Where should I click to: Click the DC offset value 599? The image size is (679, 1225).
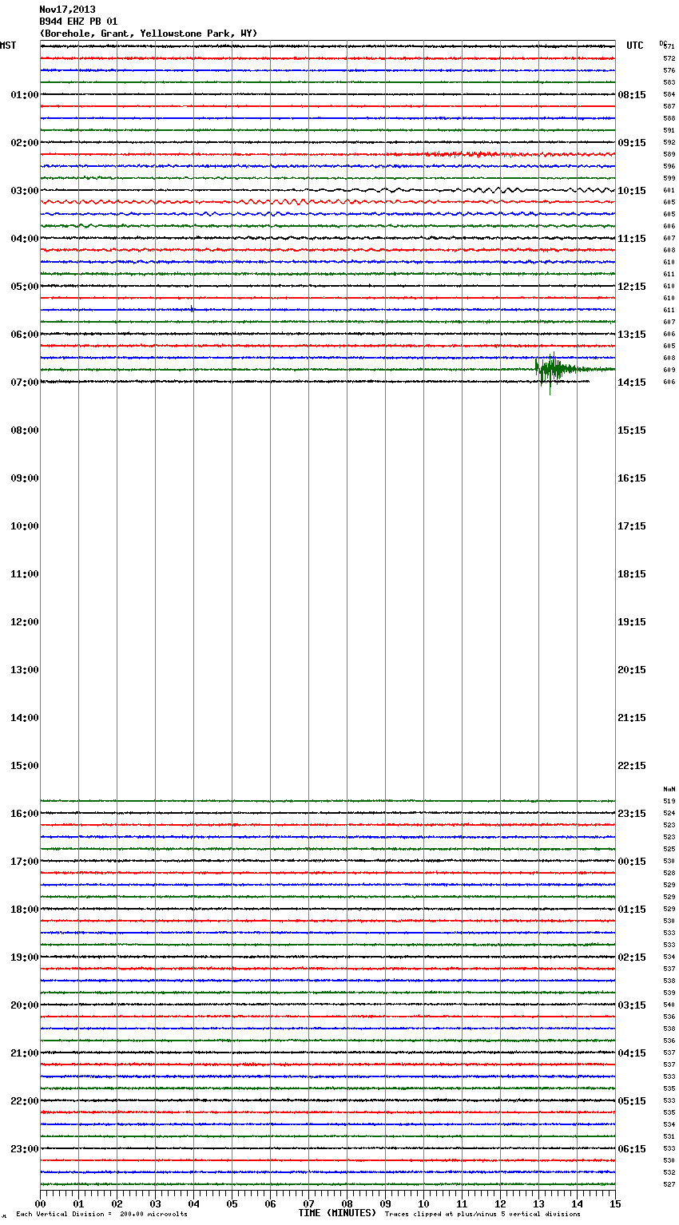tap(669, 179)
